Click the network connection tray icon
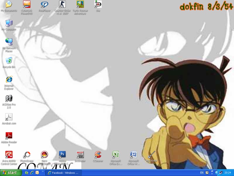This screenshot has width=234, height=176. (221, 173)
